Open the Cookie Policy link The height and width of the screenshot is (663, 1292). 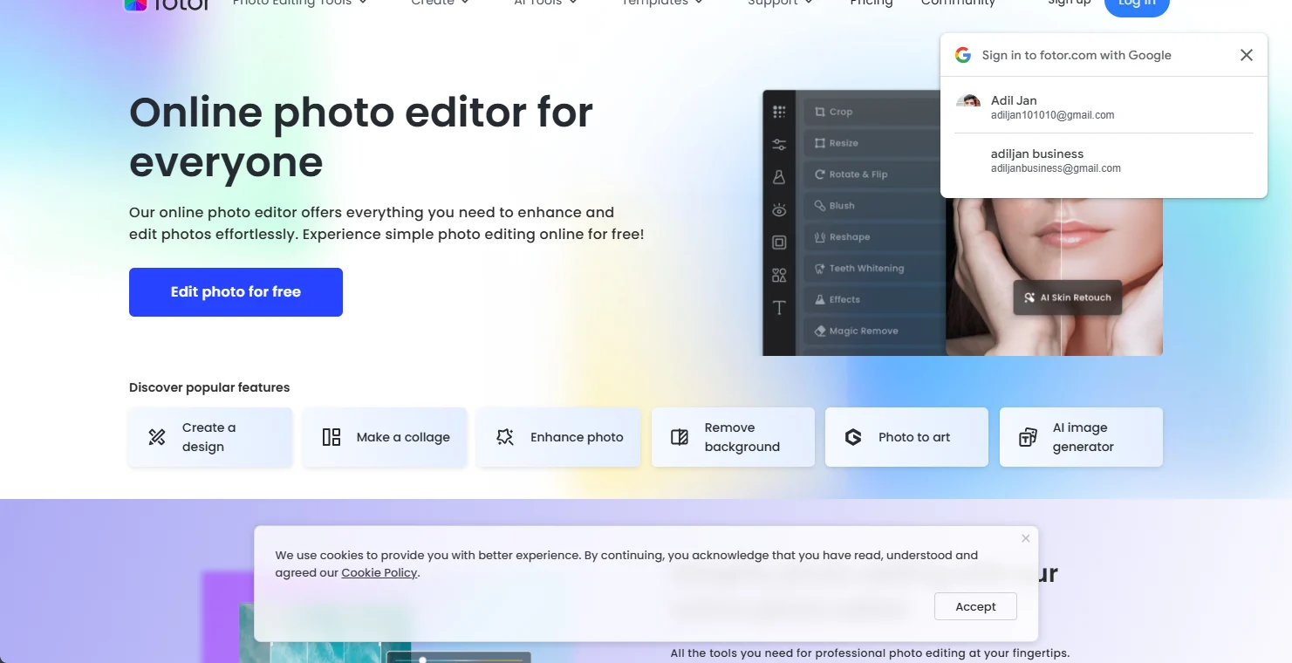[x=379, y=573]
